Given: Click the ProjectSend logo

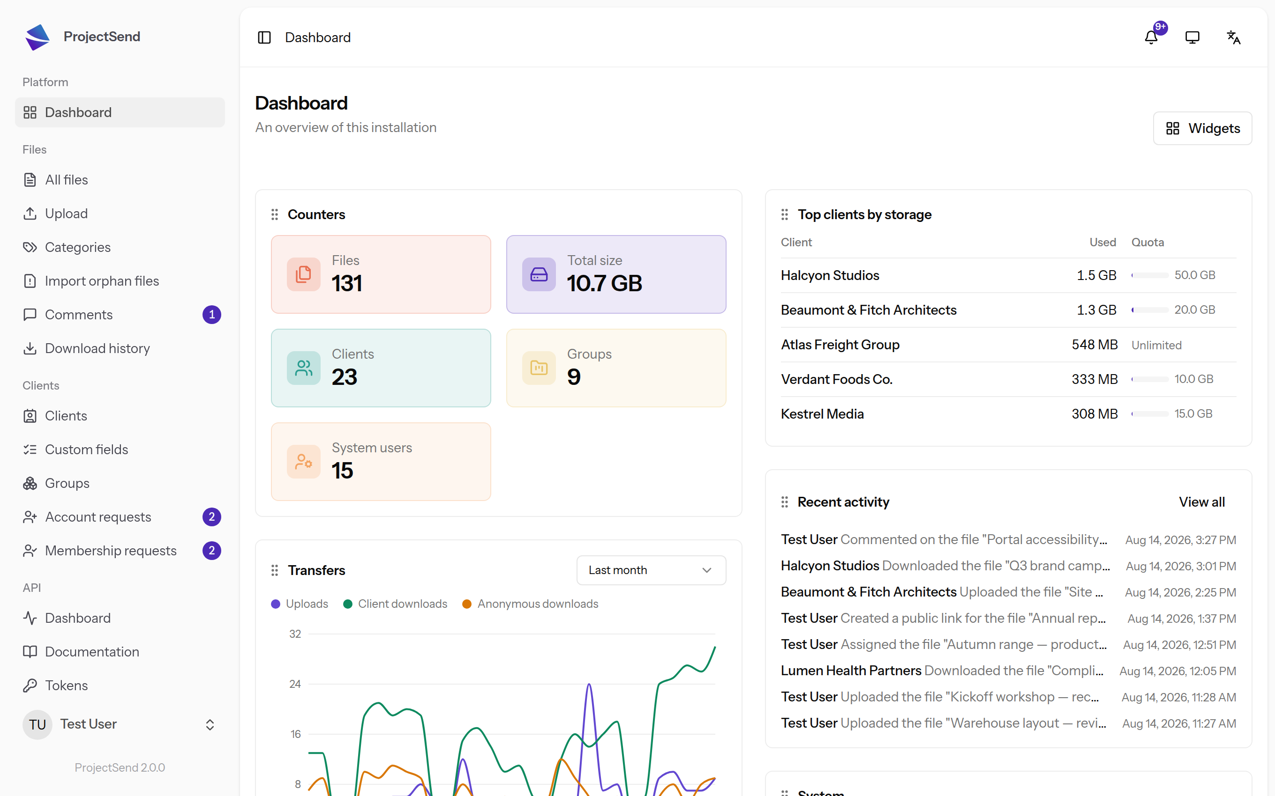Looking at the screenshot, I should pyautogui.click(x=37, y=37).
